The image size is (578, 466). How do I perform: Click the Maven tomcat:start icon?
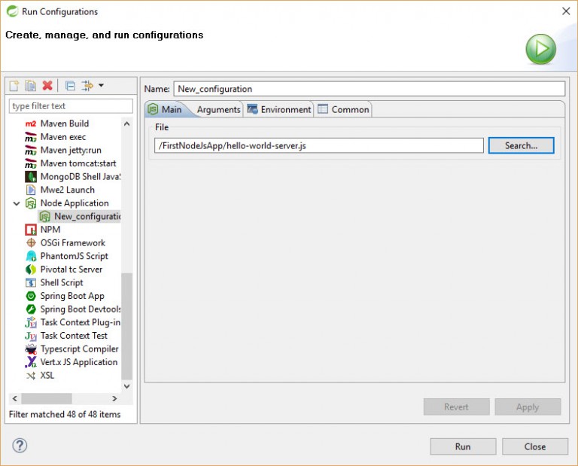pyautogui.click(x=31, y=163)
